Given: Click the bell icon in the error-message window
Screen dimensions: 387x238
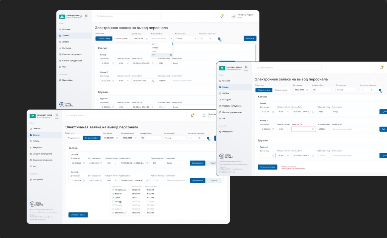Looking at the screenshot, I should (x=382, y=67).
